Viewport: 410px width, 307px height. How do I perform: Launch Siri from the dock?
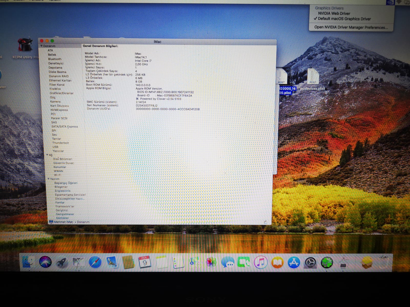point(45,262)
